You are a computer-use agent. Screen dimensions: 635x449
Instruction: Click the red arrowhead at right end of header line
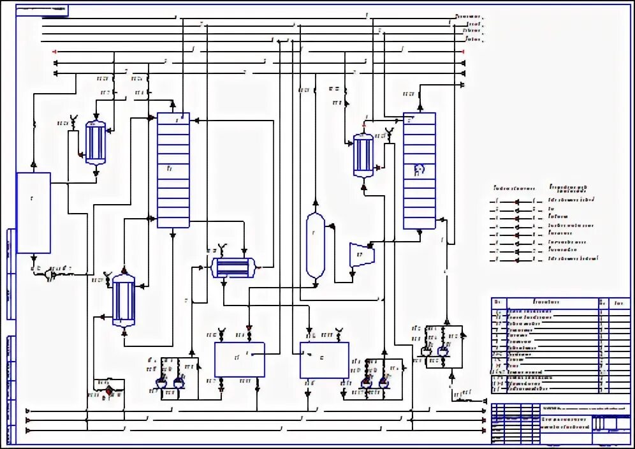[x=463, y=52]
